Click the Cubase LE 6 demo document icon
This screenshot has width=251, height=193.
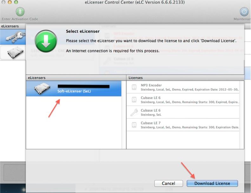pyautogui.click(x=134, y=100)
